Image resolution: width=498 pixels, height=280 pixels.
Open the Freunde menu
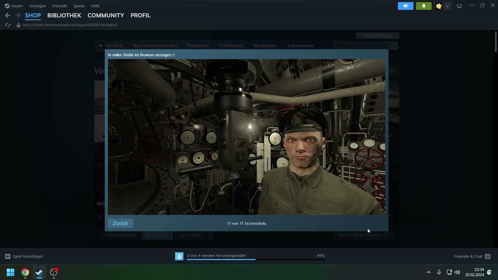(60, 6)
